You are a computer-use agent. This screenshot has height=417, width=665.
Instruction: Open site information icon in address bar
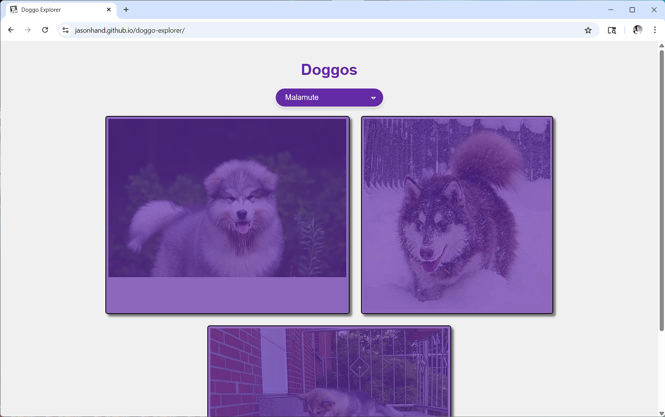(65, 30)
